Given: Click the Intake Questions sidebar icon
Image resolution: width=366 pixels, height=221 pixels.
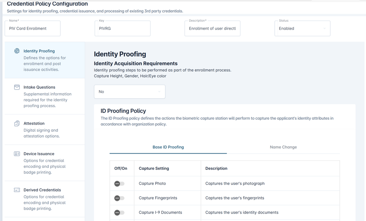Looking at the screenshot, I should (x=17, y=87).
